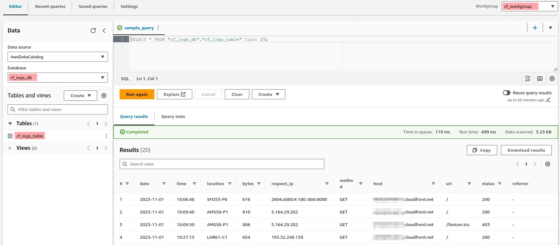Select Query results tab

134,116
